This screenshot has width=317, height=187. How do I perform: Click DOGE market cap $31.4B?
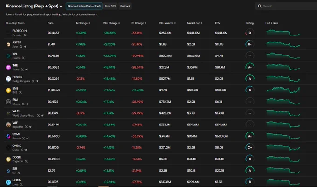click(192, 159)
